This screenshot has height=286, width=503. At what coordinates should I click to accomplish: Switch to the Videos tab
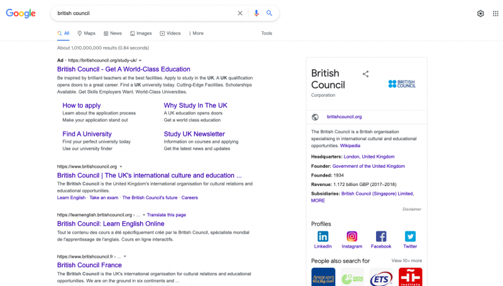pyautogui.click(x=170, y=33)
